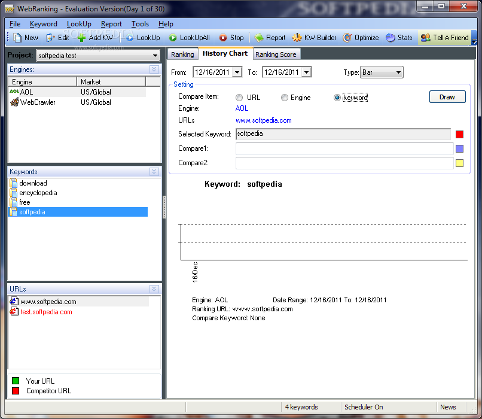Click the Edit project toolbar icon

coord(50,38)
